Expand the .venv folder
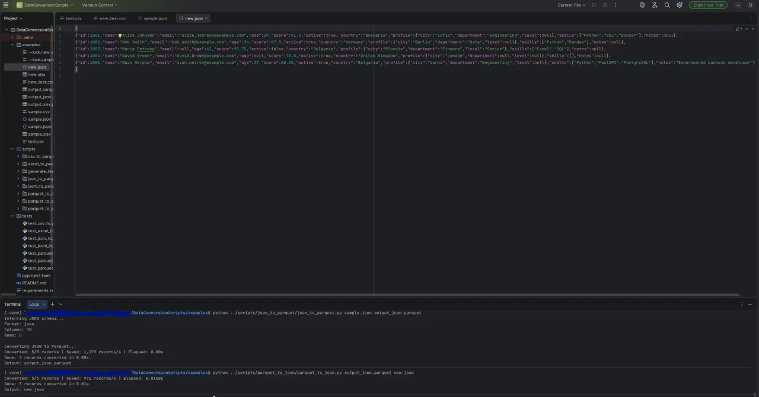Image resolution: width=759 pixels, height=397 pixels. pos(12,37)
